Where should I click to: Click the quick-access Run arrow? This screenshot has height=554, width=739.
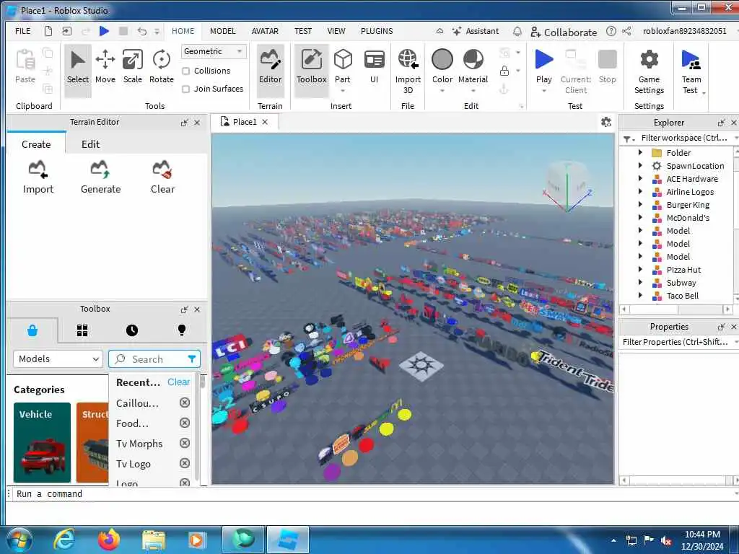point(104,31)
